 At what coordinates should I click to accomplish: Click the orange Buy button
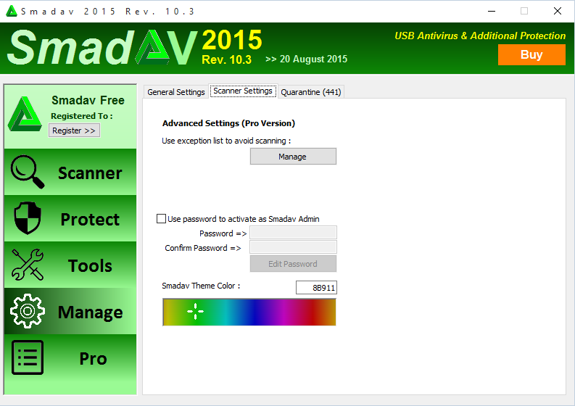point(531,54)
